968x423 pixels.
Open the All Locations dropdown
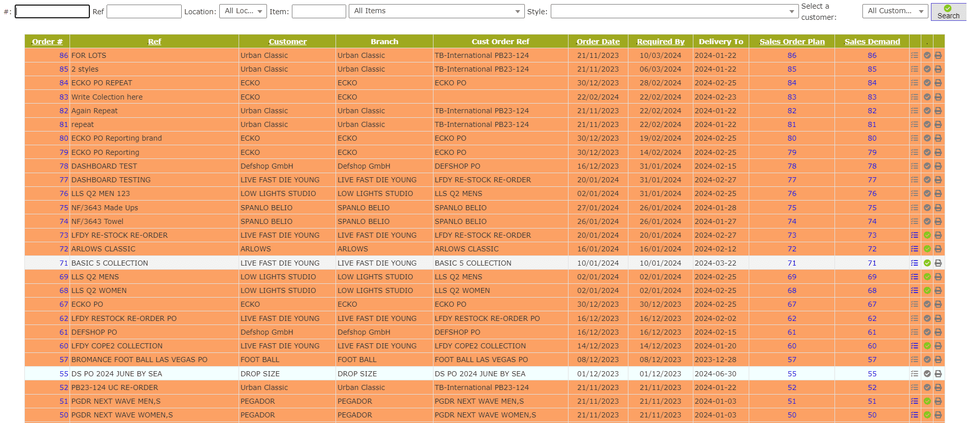pos(243,11)
